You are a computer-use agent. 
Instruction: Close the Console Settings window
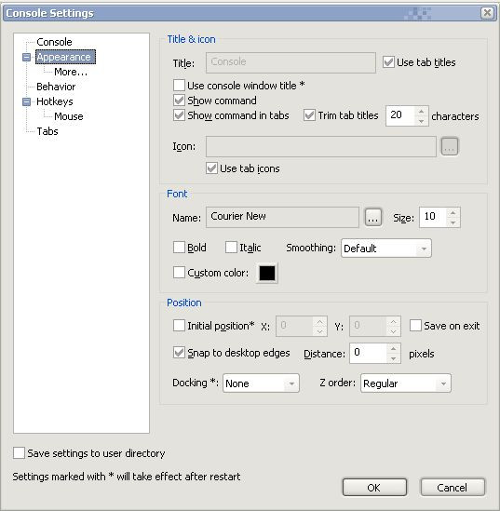(487, 13)
